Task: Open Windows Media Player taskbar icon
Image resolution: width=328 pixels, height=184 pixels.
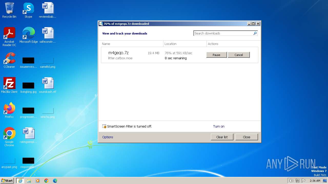Action: tap(38, 181)
